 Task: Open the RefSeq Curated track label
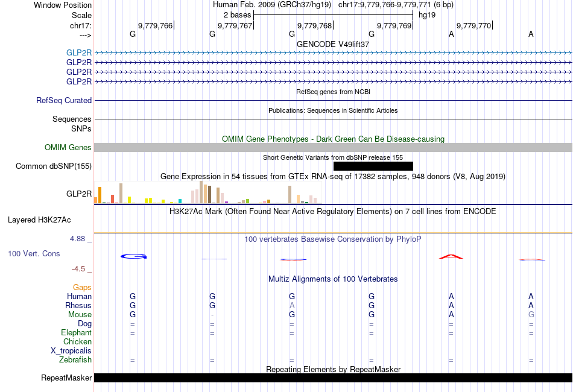tap(64, 101)
